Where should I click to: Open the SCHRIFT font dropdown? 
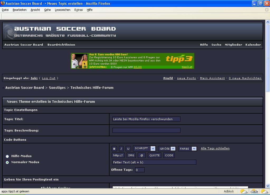(144, 148)
